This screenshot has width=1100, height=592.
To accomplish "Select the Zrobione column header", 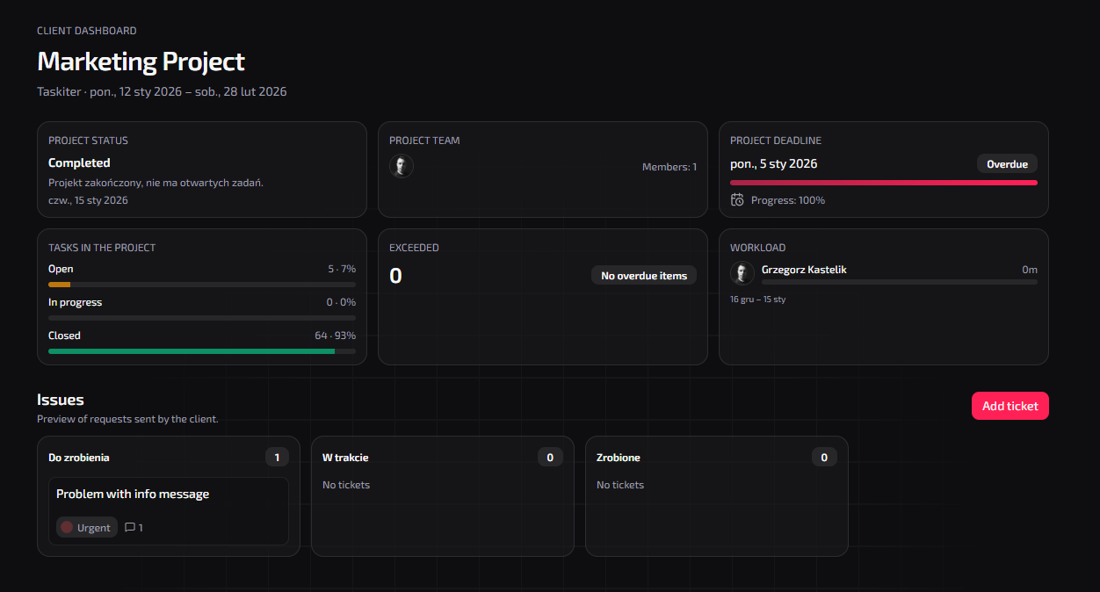I will [618, 457].
